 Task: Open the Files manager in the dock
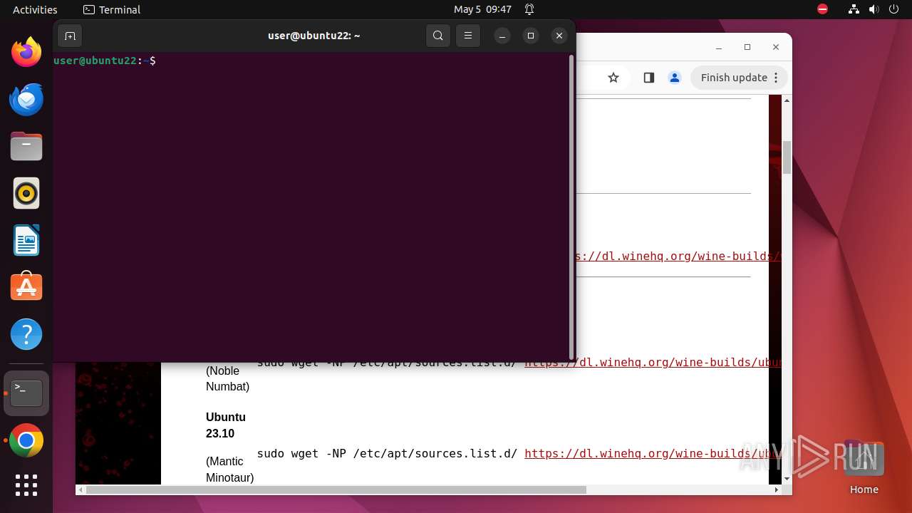(x=26, y=147)
